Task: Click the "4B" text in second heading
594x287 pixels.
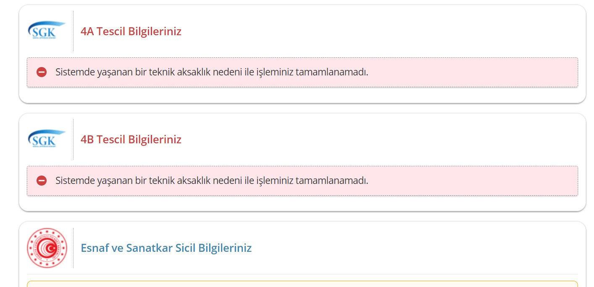Action: click(x=87, y=140)
